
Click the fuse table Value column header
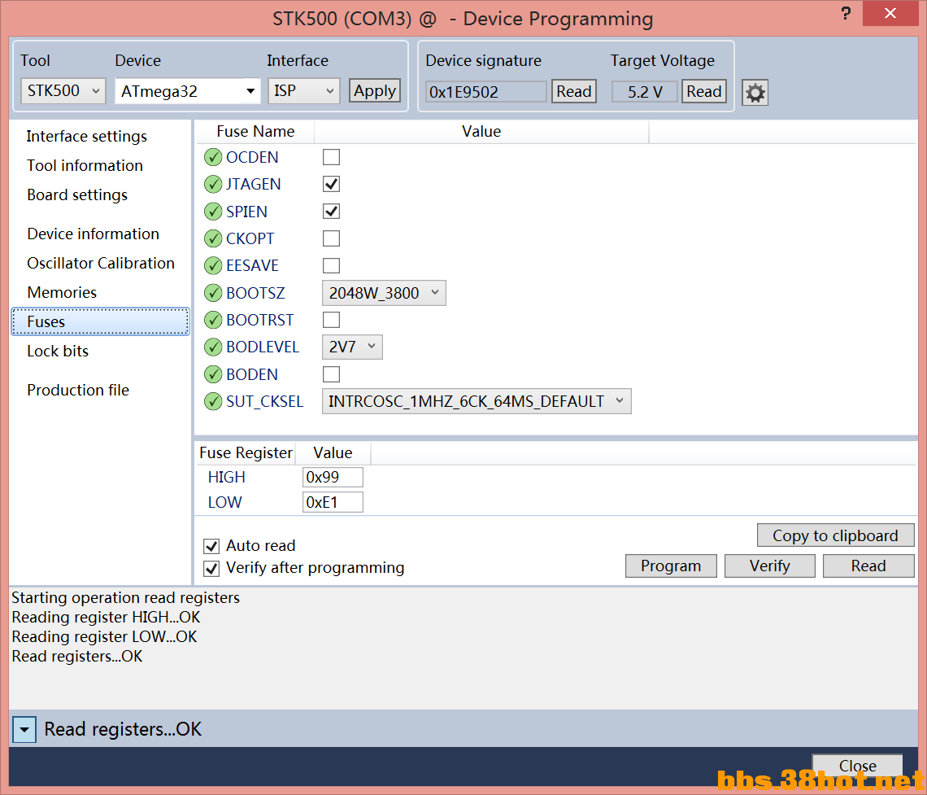[x=481, y=132]
